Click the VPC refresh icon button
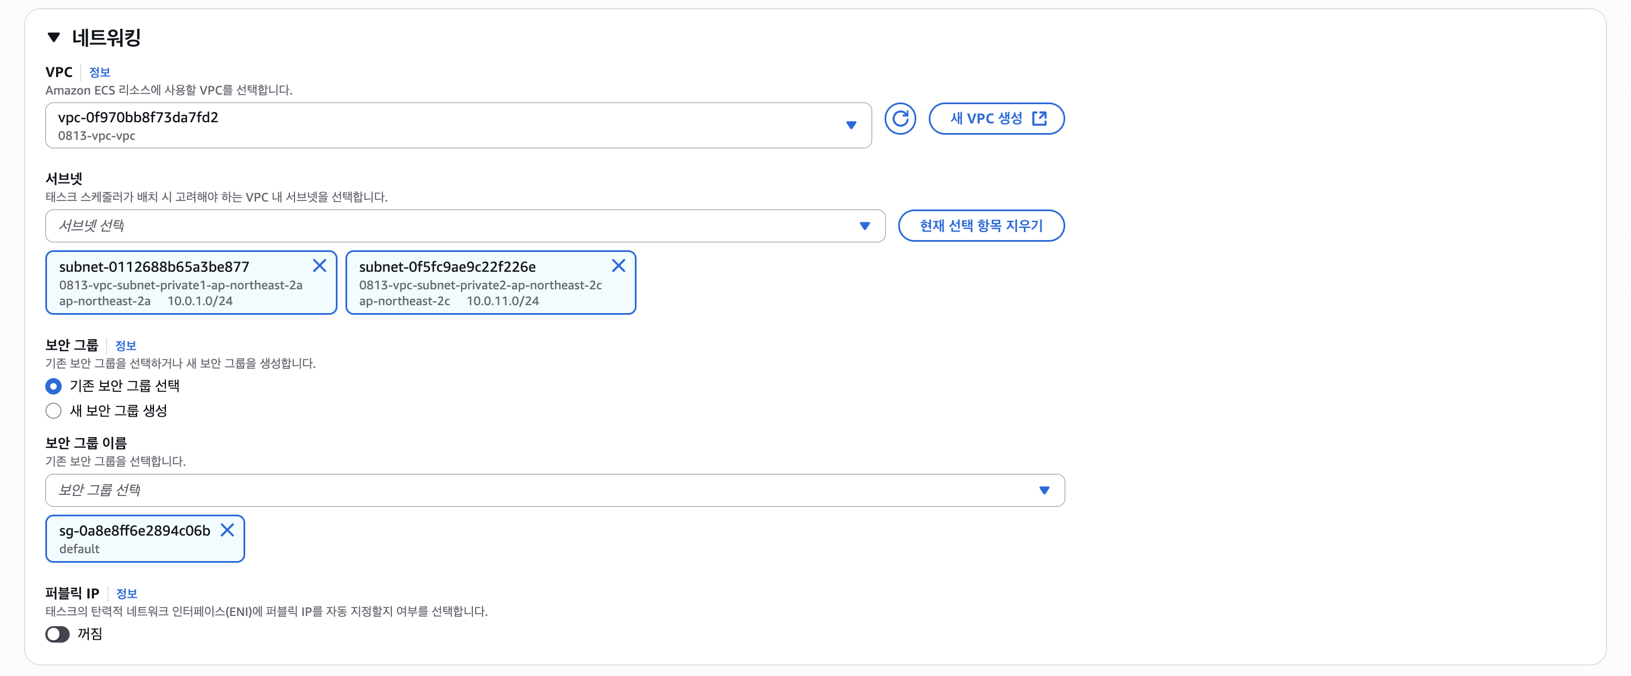 pyautogui.click(x=900, y=118)
